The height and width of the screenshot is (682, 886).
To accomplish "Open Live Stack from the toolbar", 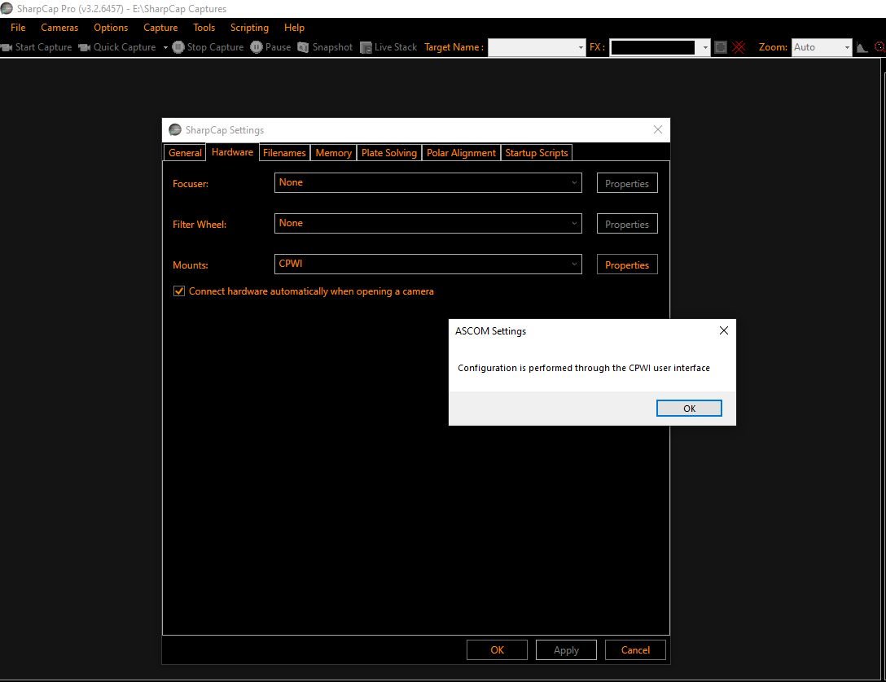I will 388,47.
